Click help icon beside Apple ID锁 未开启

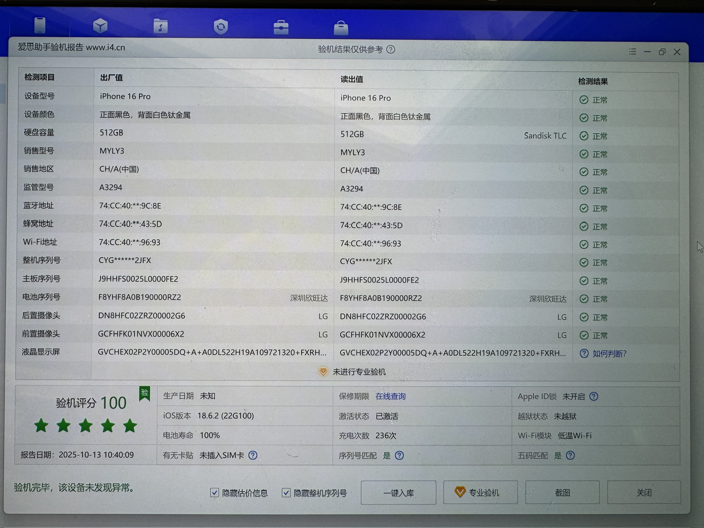pyautogui.click(x=594, y=396)
